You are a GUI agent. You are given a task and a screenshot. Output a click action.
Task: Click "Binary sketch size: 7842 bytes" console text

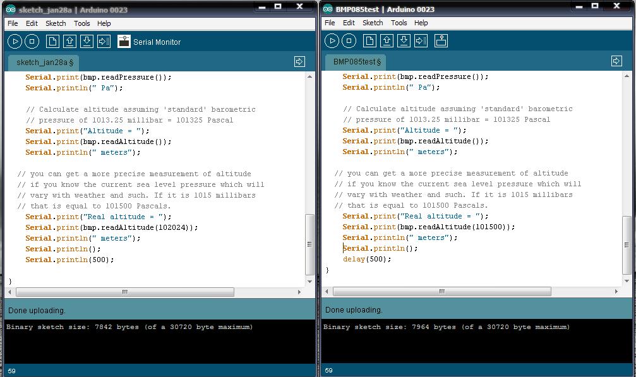(x=129, y=326)
